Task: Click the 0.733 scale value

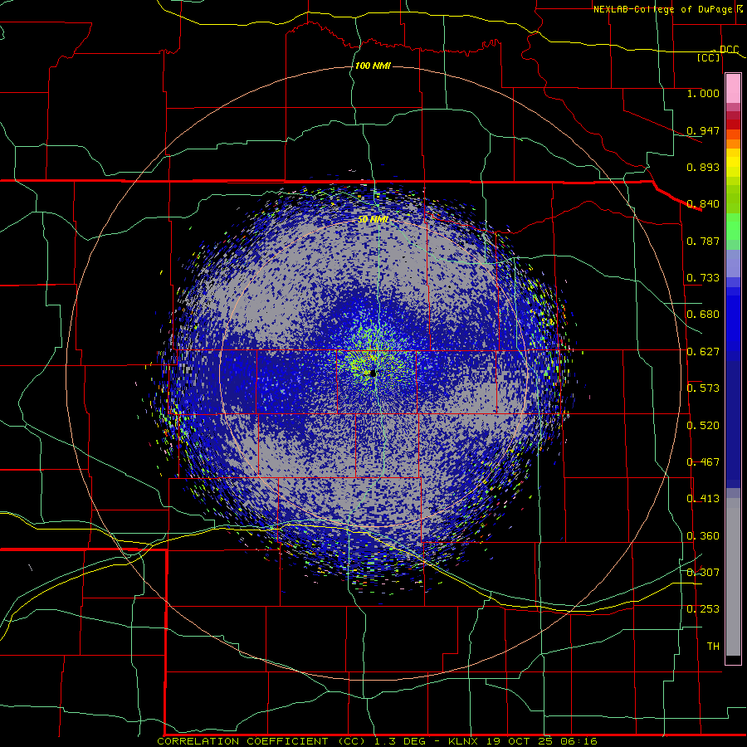Action: tap(703, 278)
